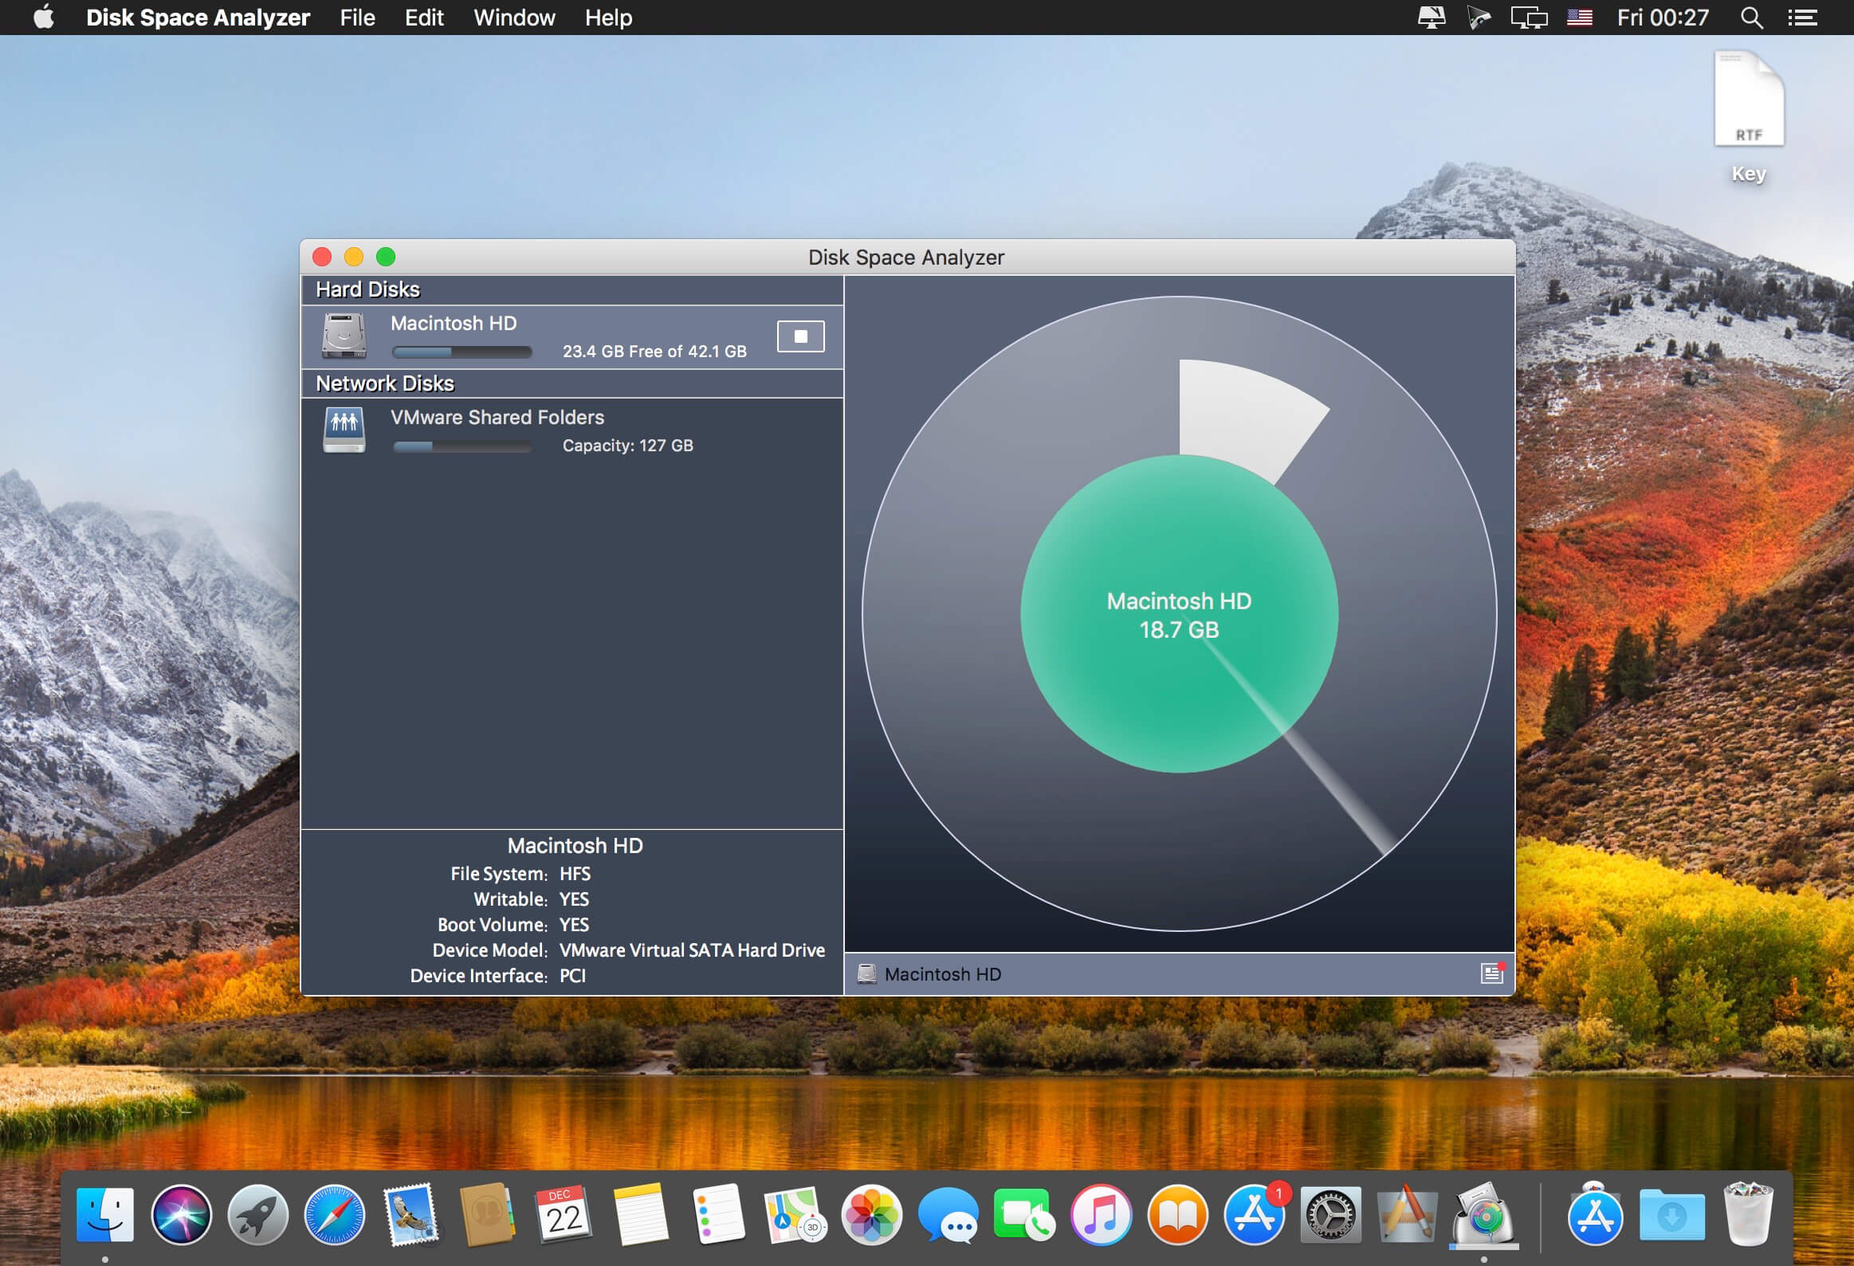Click the display mirroring menu bar icon
The height and width of the screenshot is (1266, 1854).
pos(1530,18)
